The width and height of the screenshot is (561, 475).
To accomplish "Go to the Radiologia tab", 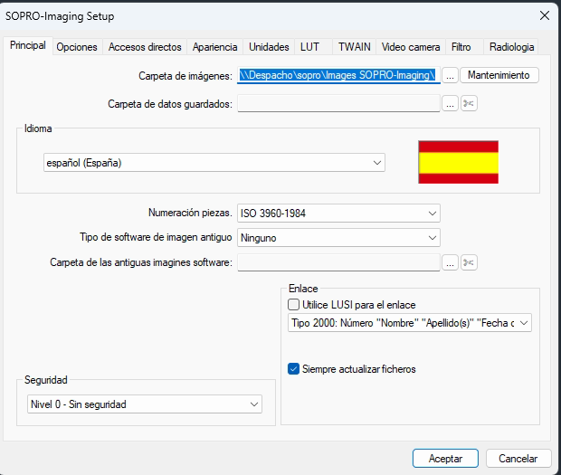I will [x=511, y=47].
